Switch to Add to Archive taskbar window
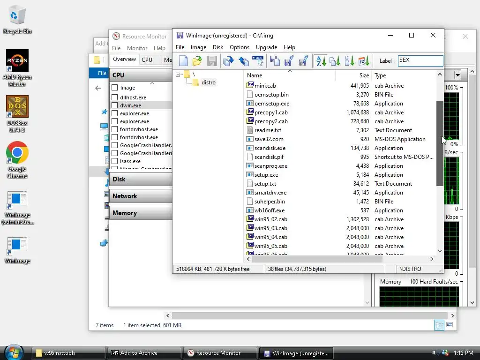The width and height of the screenshot is (480, 360). (144, 353)
